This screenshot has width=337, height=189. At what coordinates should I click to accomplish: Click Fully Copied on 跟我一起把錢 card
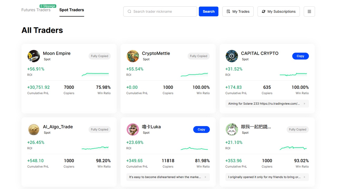(298, 130)
